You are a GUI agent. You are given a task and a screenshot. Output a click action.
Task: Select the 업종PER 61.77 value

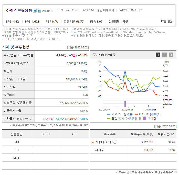pyautogui.click(x=74, y=22)
